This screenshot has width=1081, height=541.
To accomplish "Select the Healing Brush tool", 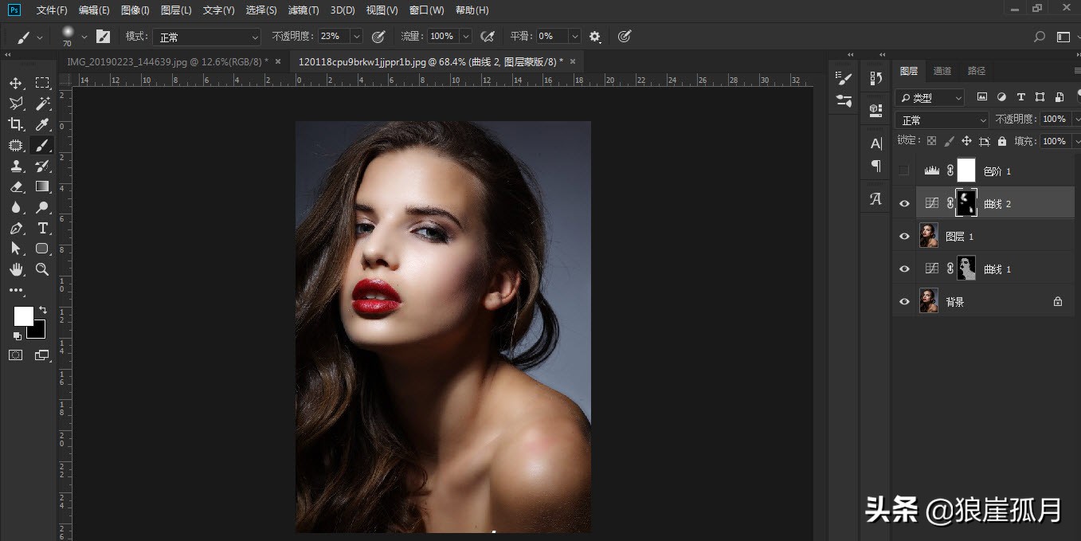I will click(16, 145).
